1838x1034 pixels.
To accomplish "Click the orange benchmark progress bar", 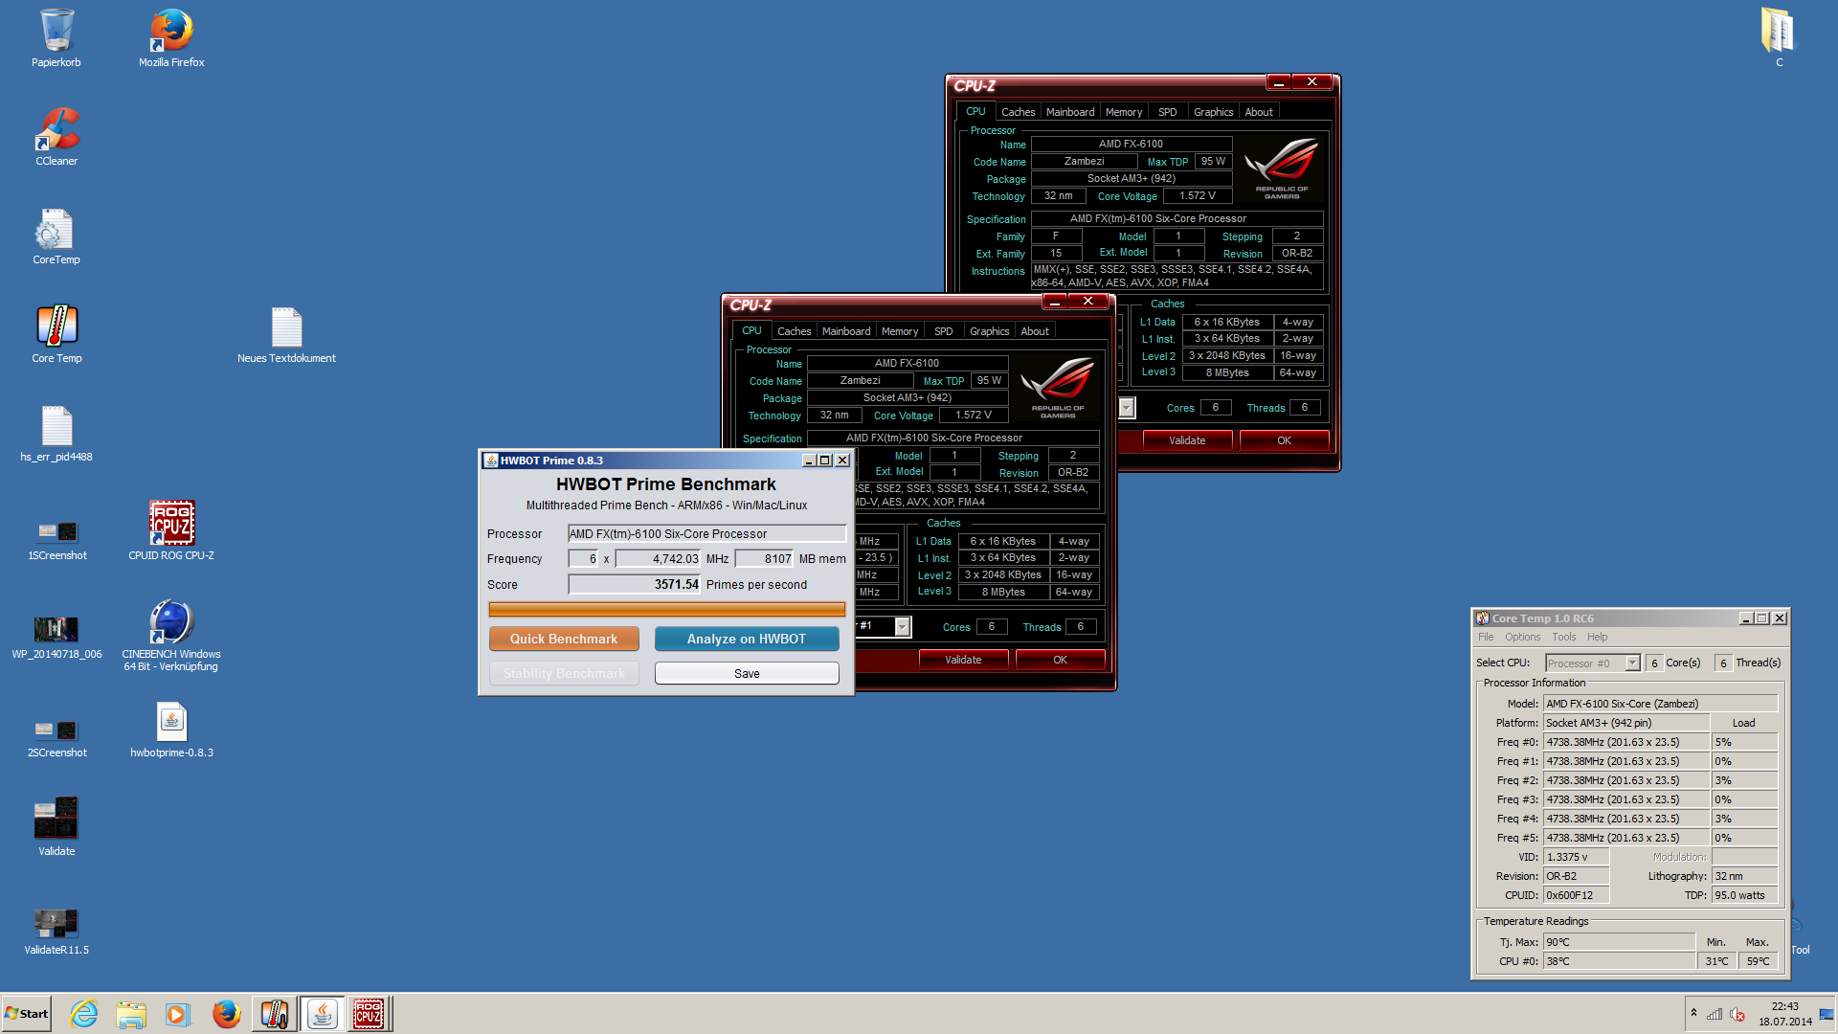I will pos(667,610).
